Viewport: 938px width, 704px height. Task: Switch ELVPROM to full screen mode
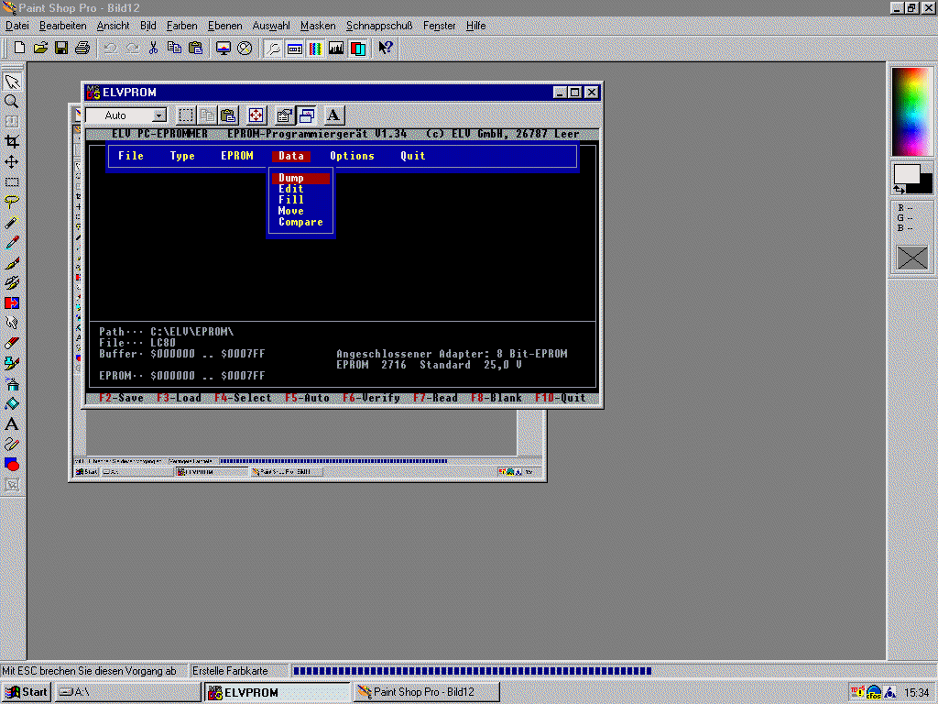click(x=256, y=115)
